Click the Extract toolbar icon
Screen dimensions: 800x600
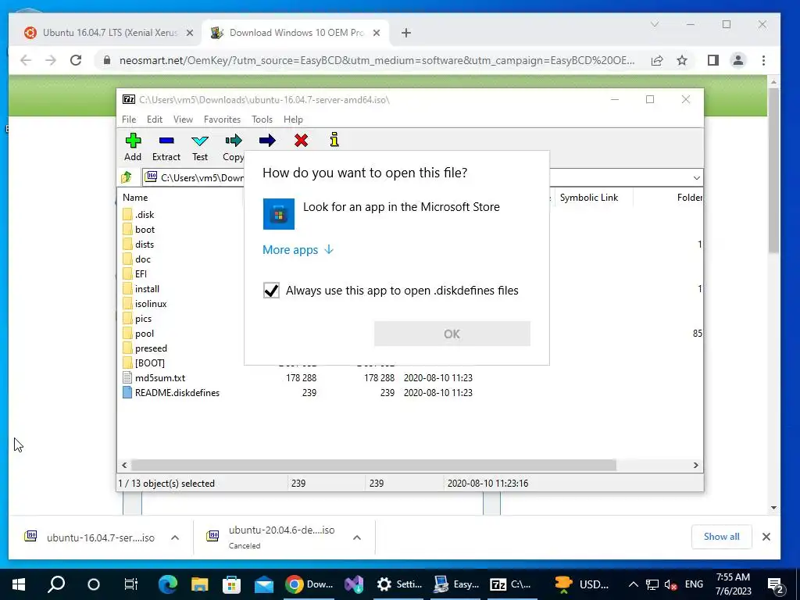click(x=166, y=147)
